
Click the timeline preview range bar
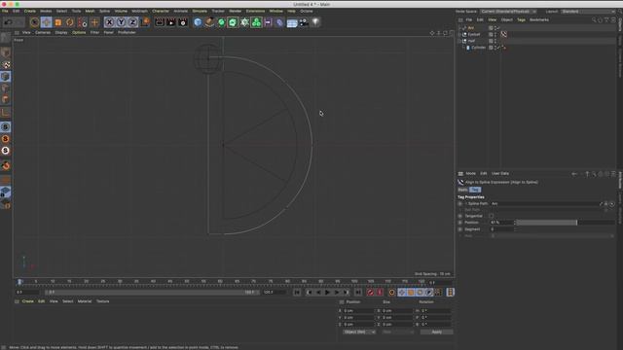click(152, 292)
